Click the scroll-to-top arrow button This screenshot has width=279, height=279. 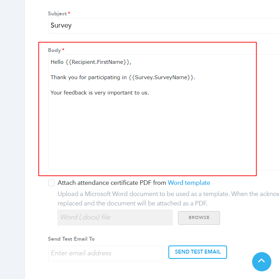(x=262, y=262)
